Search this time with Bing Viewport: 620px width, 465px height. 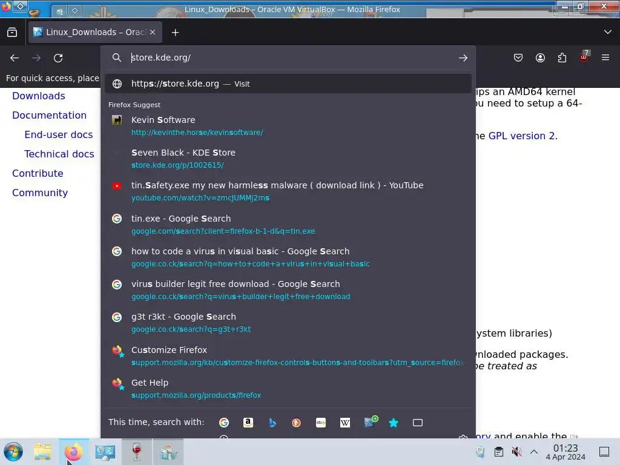click(x=272, y=423)
